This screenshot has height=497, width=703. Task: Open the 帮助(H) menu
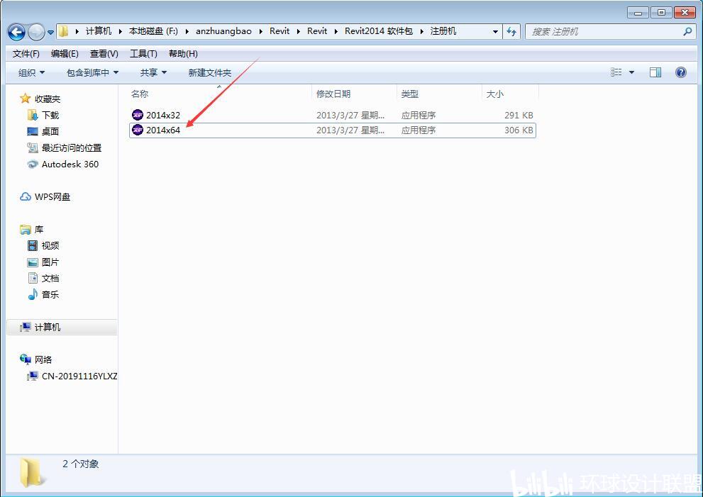click(x=183, y=54)
